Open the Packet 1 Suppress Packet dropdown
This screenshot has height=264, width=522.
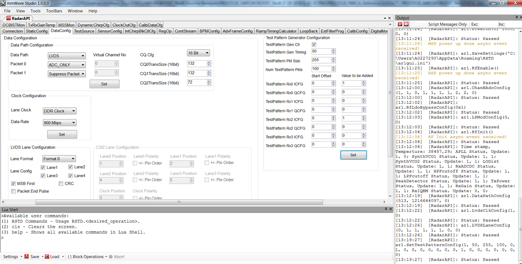[67, 74]
